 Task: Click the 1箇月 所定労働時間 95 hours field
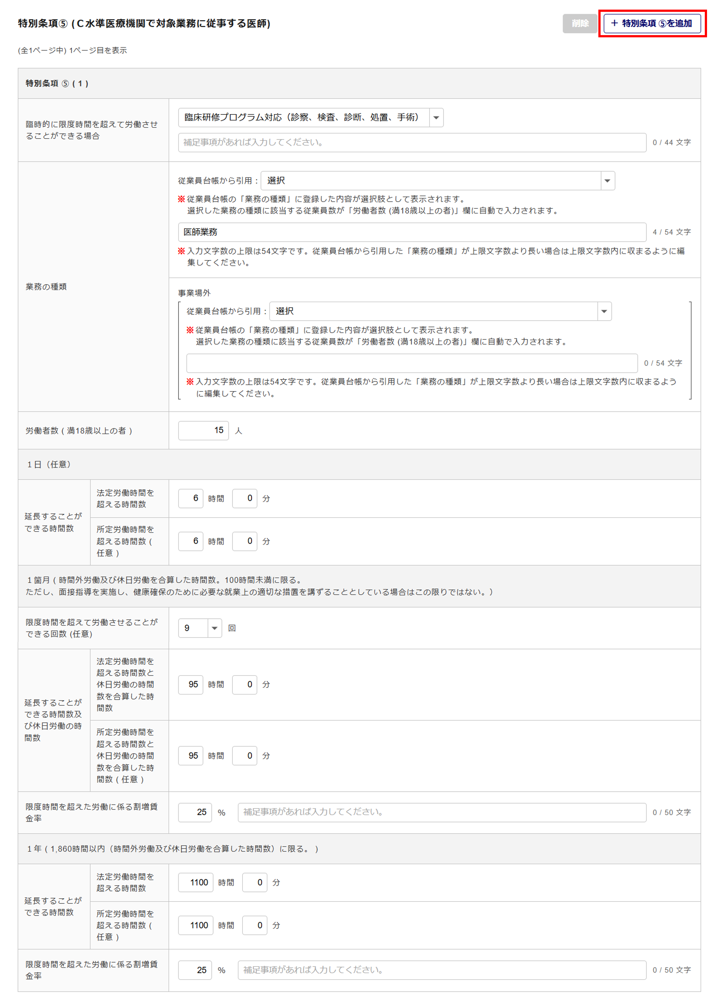click(x=191, y=756)
